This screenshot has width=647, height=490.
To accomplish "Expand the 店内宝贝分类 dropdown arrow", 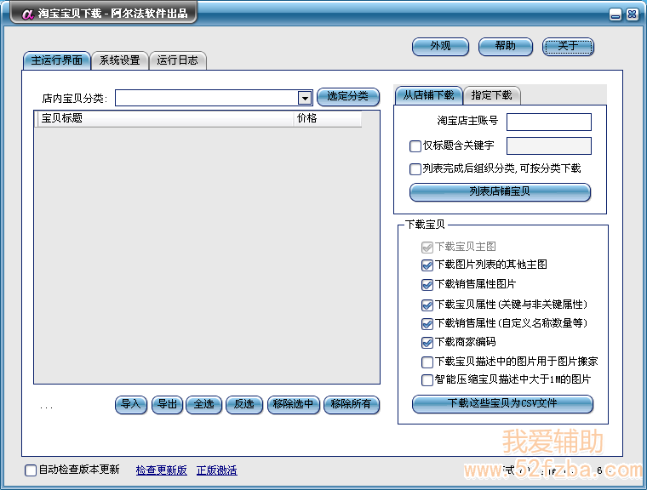I will pos(305,98).
